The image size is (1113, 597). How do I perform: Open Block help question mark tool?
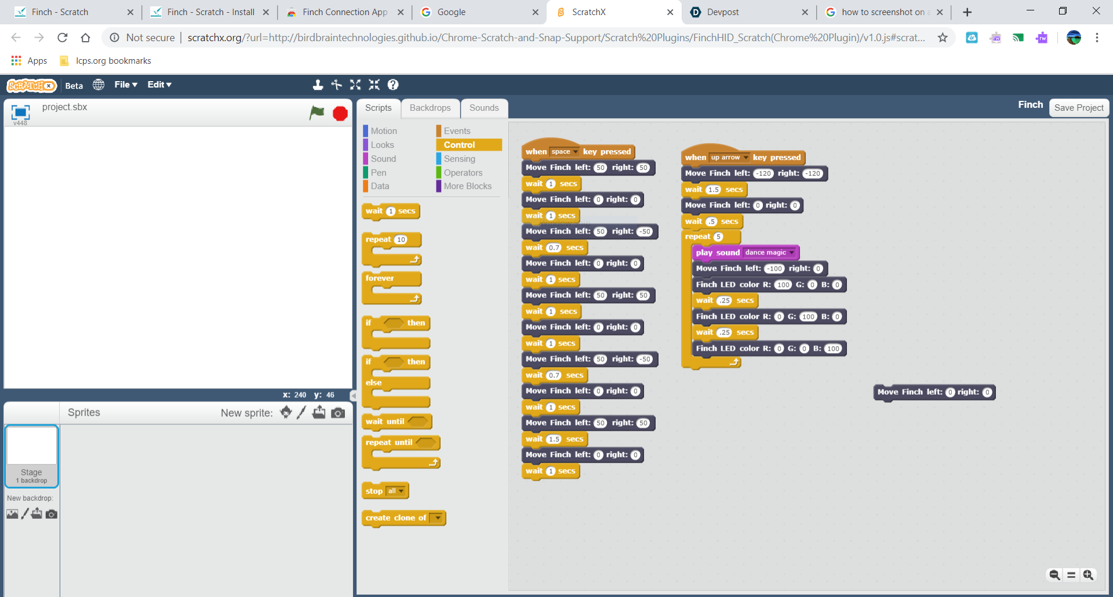coord(393,85)
